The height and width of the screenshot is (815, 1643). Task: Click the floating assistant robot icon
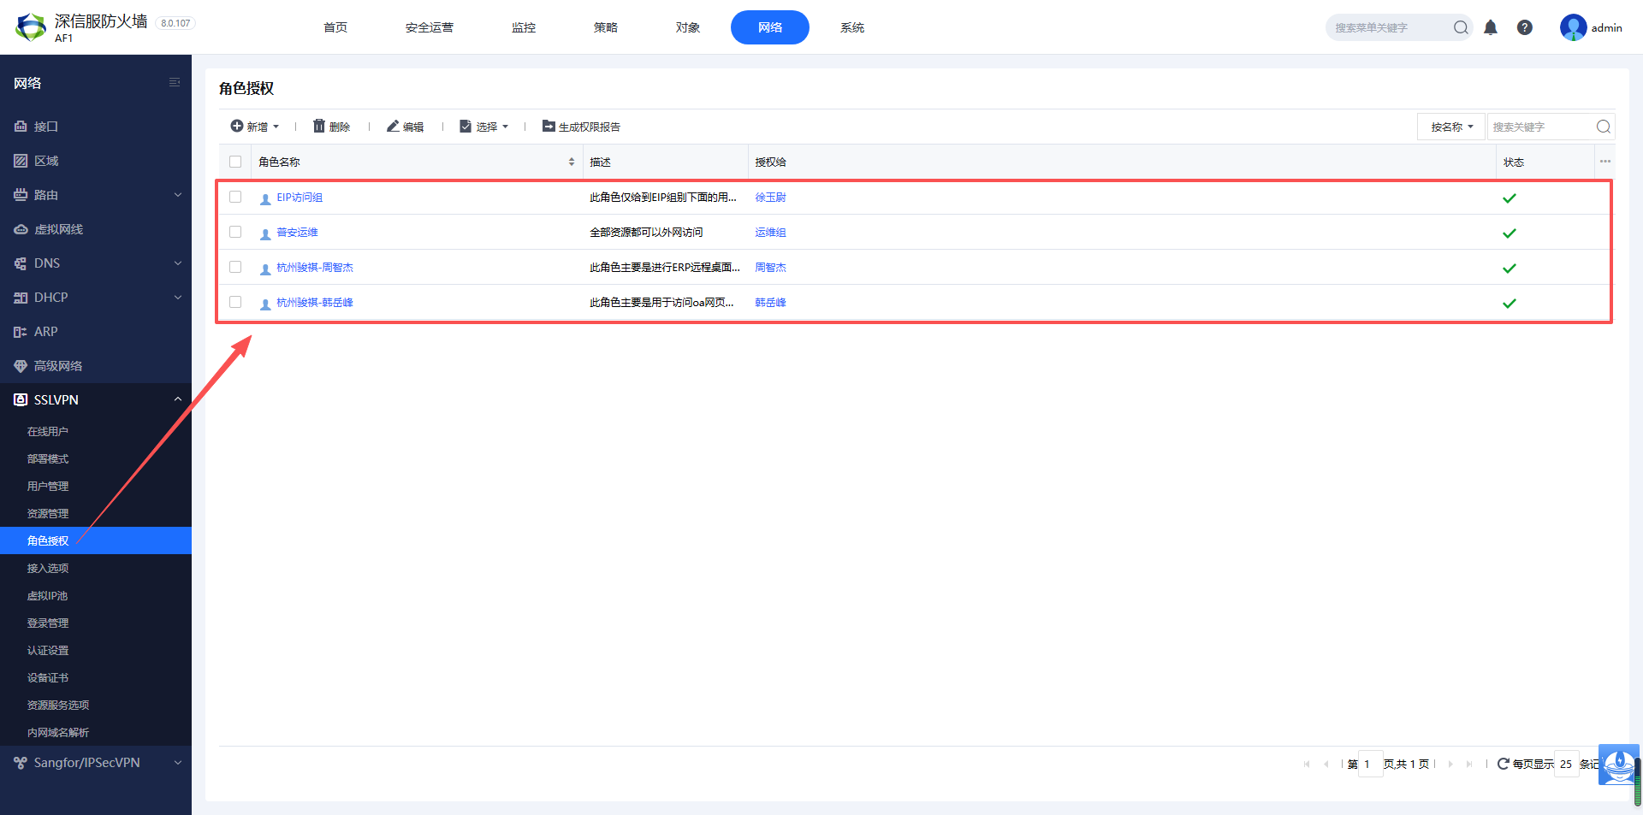pyautogui.click(x=1619, y=765)
